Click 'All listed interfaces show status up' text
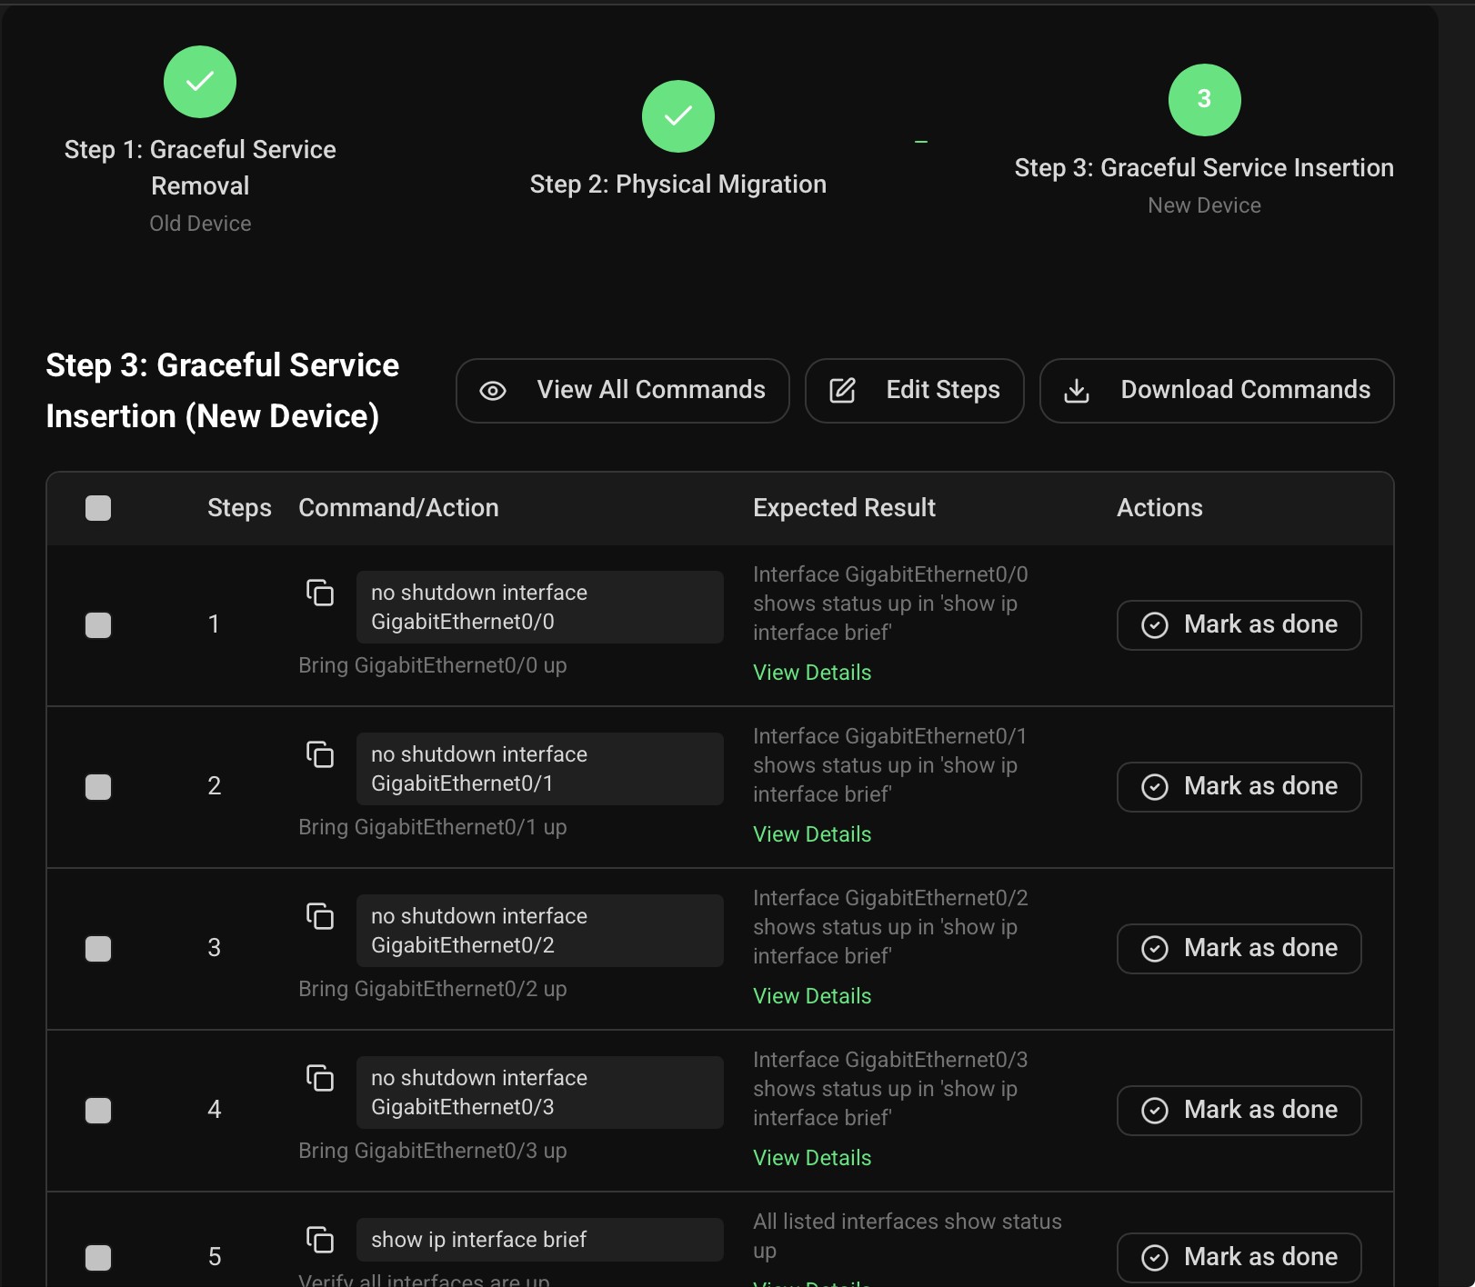 coord(908,1236)
